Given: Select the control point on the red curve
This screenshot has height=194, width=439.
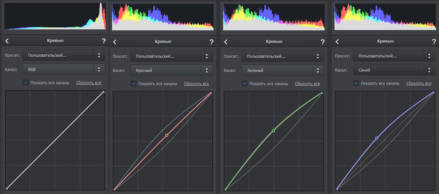Looking at the screenshot, I should tap(167, 135).
